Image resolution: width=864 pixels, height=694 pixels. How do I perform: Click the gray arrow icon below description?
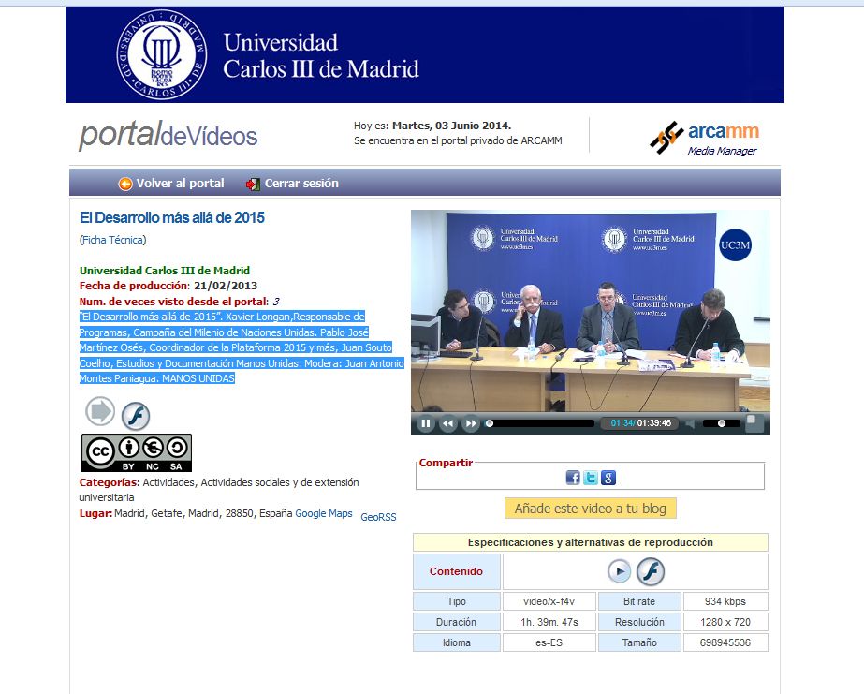(x=100, y=411)
